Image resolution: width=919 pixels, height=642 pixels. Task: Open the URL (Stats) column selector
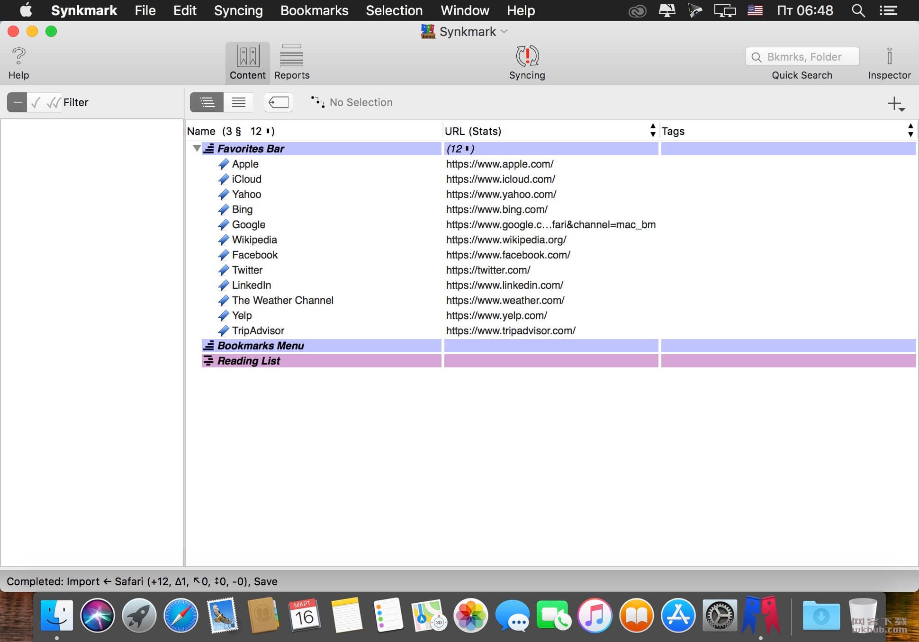[653, 130]
